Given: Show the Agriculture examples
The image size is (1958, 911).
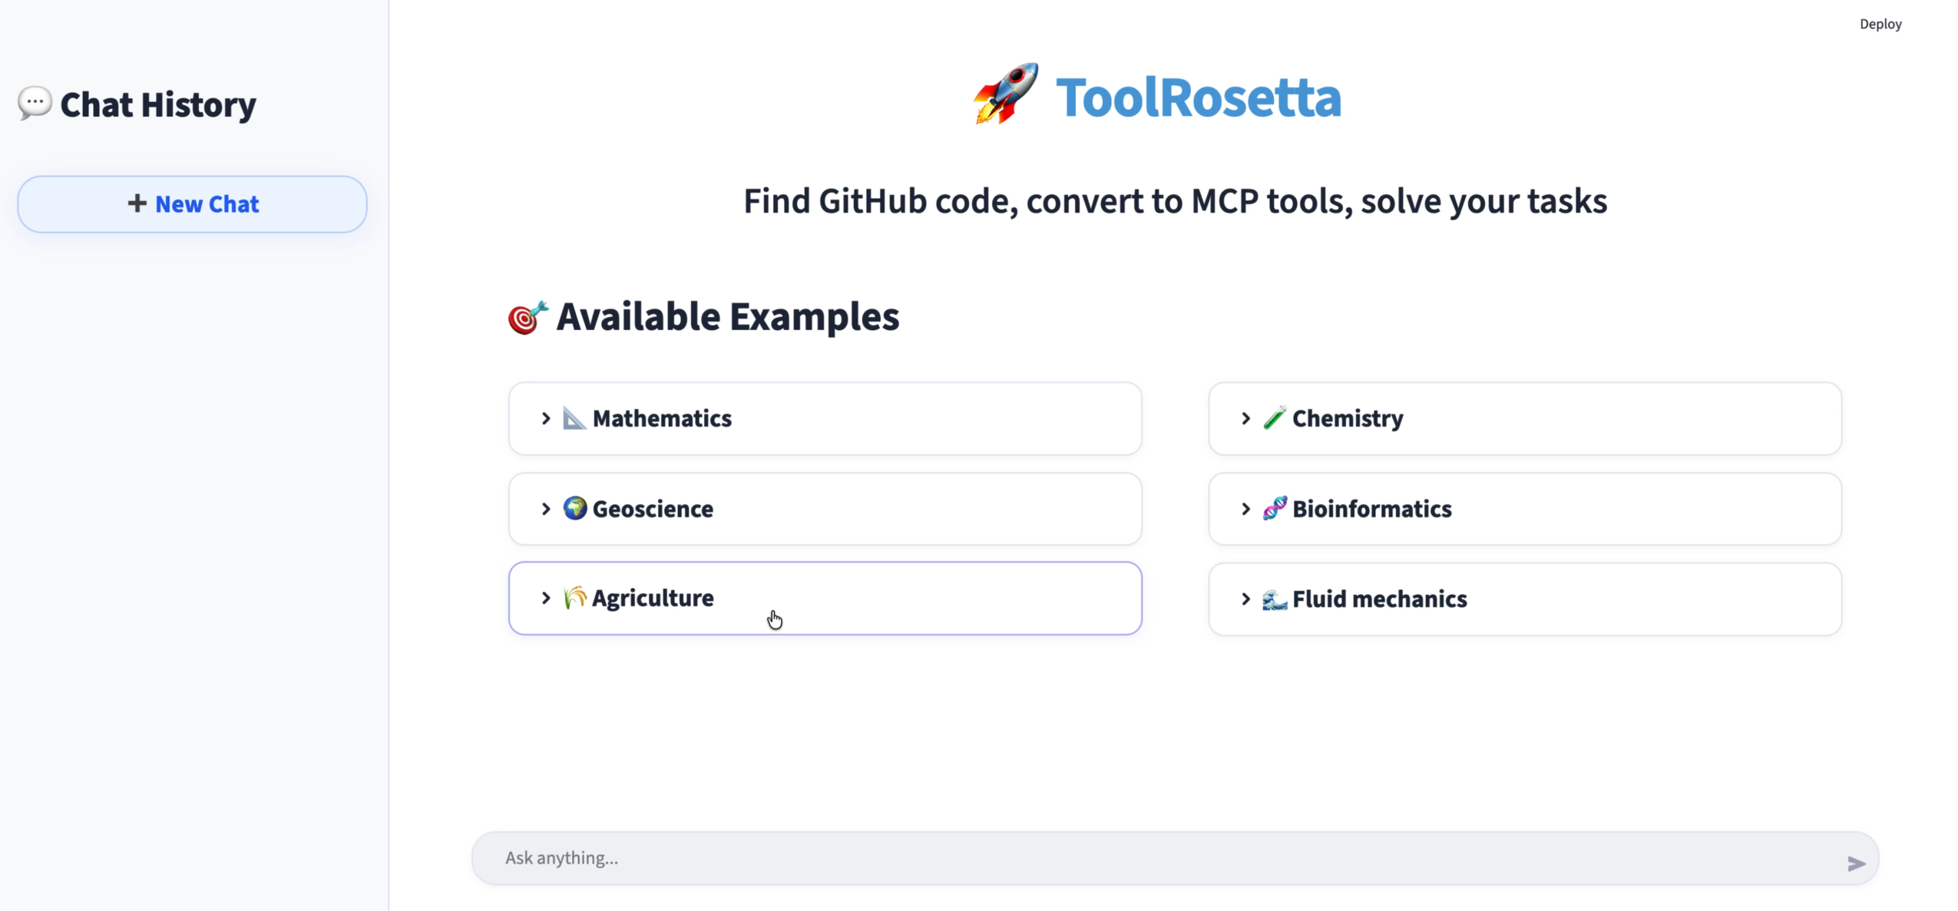Looking at the screenshot, I should (546, 598).
